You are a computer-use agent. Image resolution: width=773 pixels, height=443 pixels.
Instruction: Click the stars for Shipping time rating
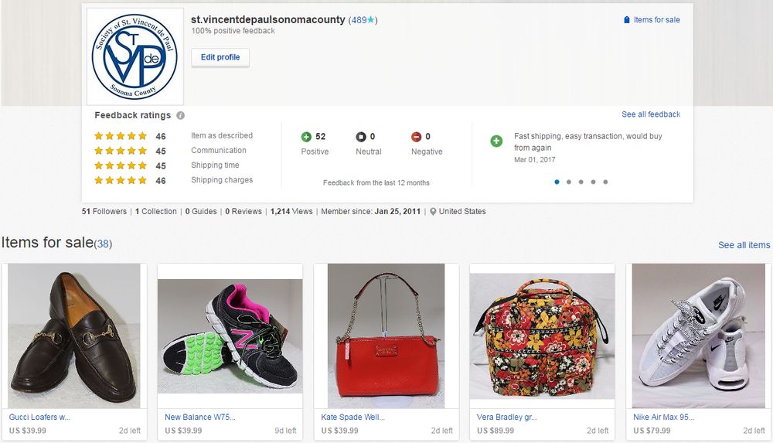pos(121,165)
